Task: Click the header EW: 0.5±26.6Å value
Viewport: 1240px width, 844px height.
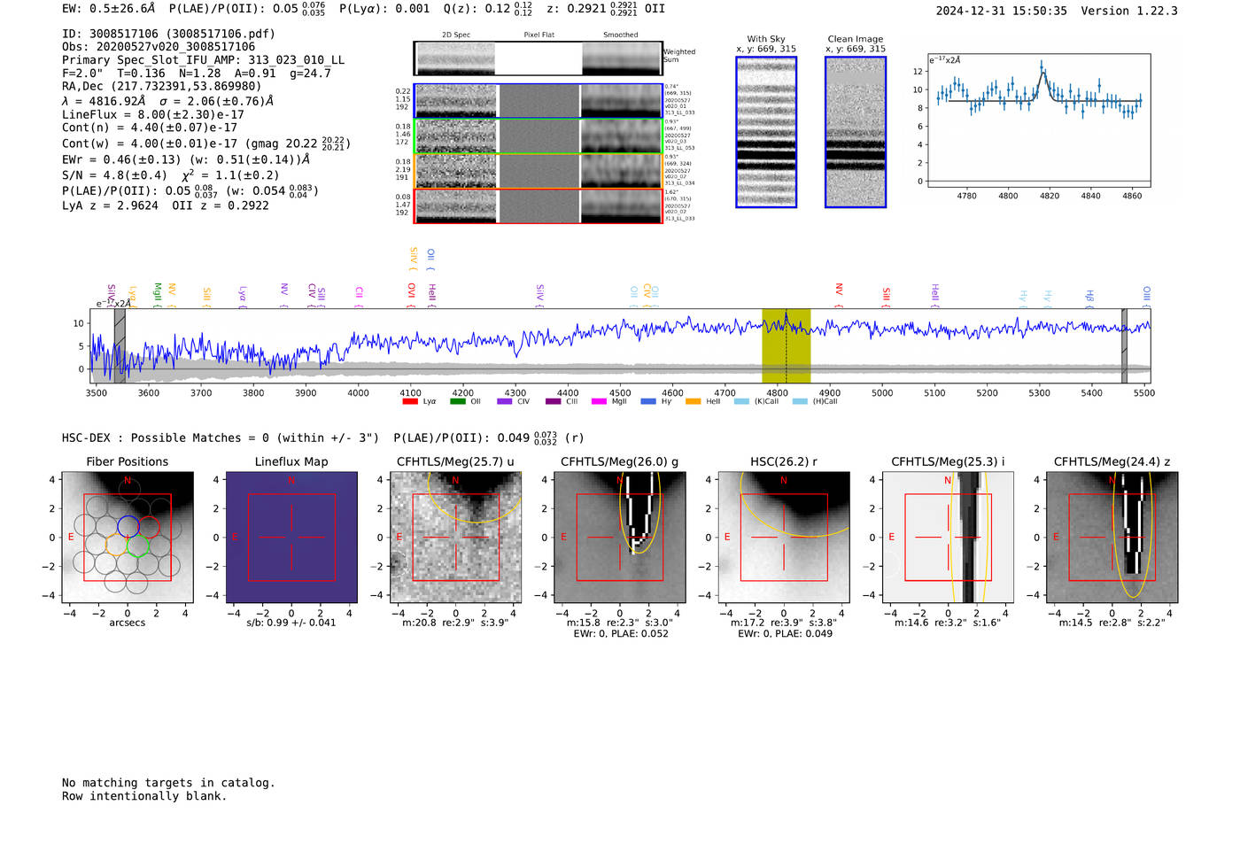Action: click(x=108, y=9)
